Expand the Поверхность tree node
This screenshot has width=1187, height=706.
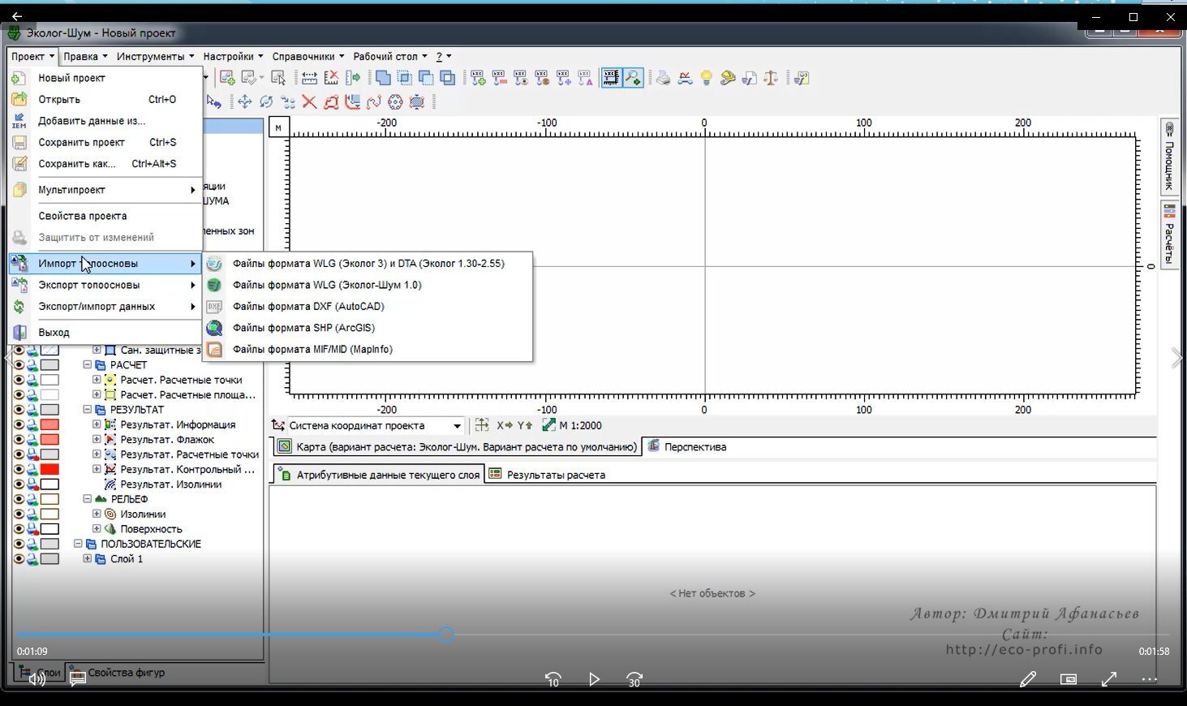(97, 529)
